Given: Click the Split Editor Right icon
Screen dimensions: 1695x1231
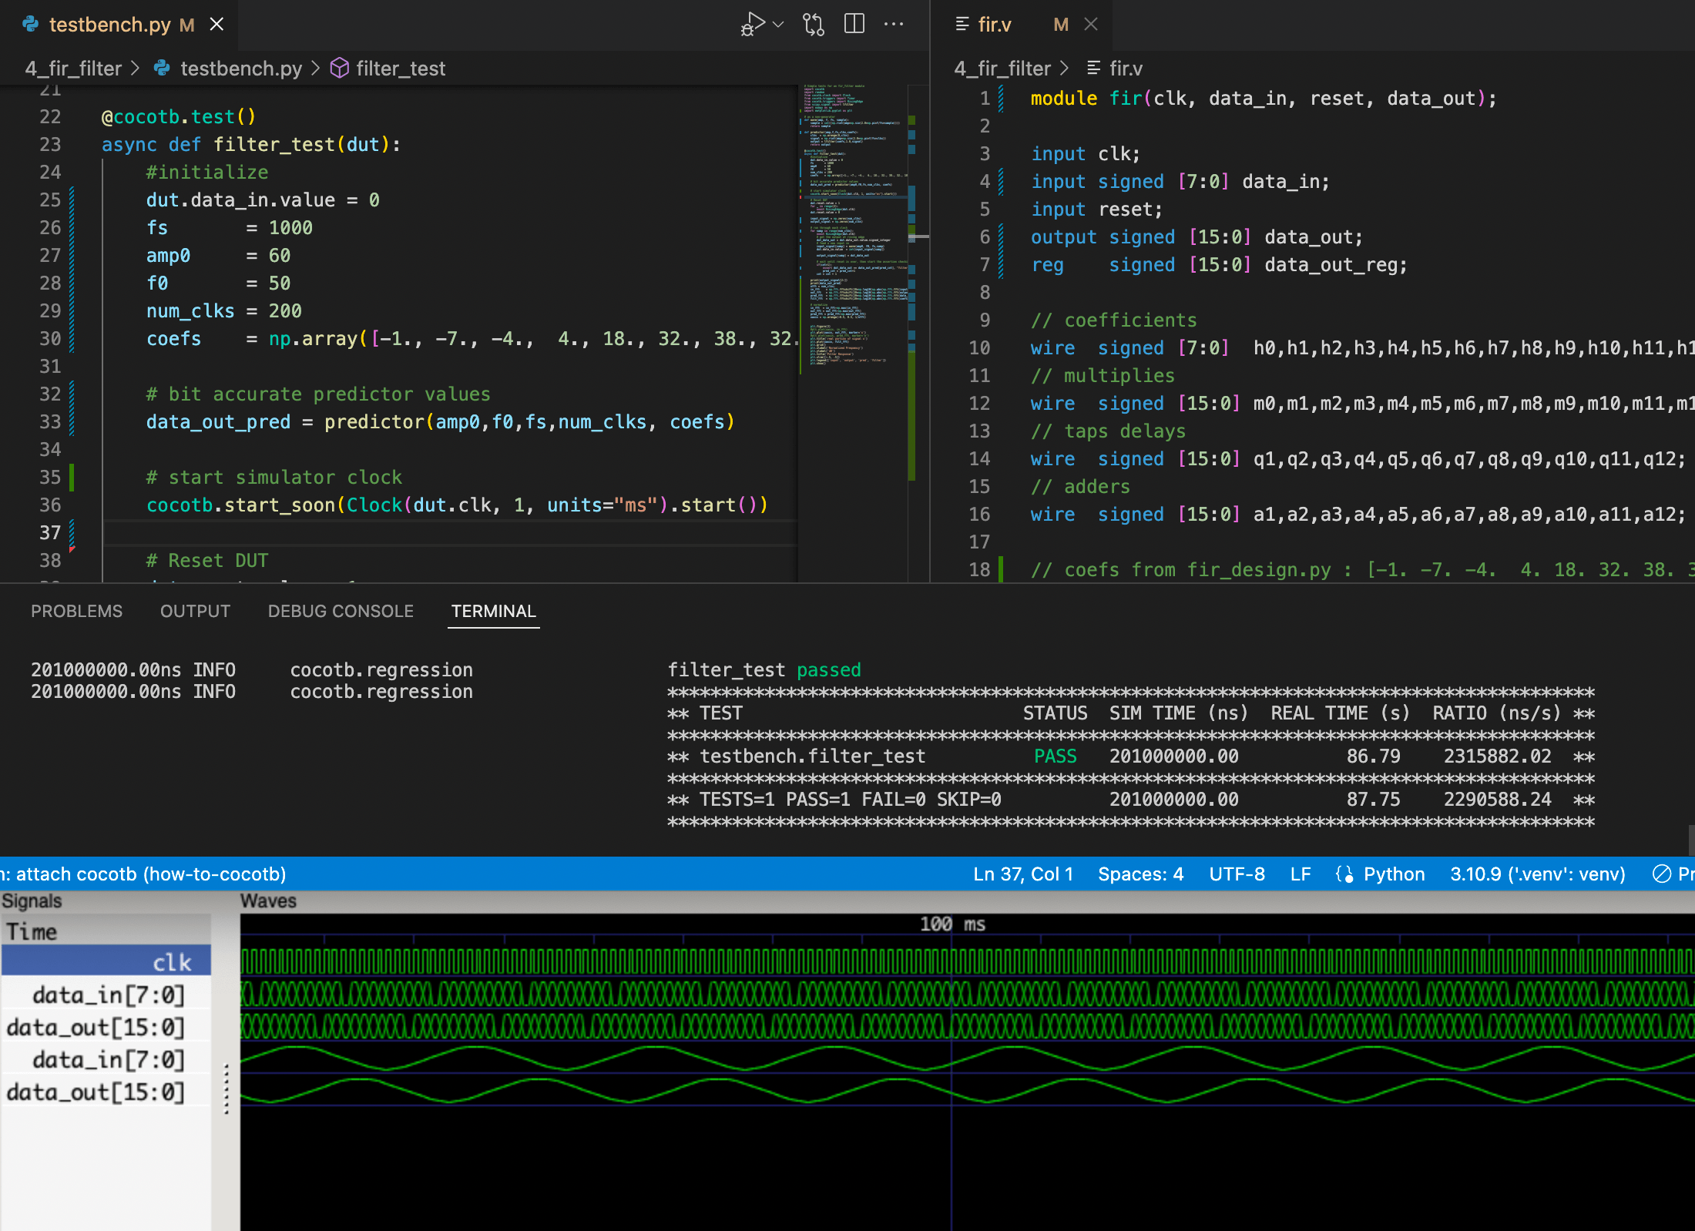Looking at the screenshot, I should pyautogui.click(x=854, y=24).
